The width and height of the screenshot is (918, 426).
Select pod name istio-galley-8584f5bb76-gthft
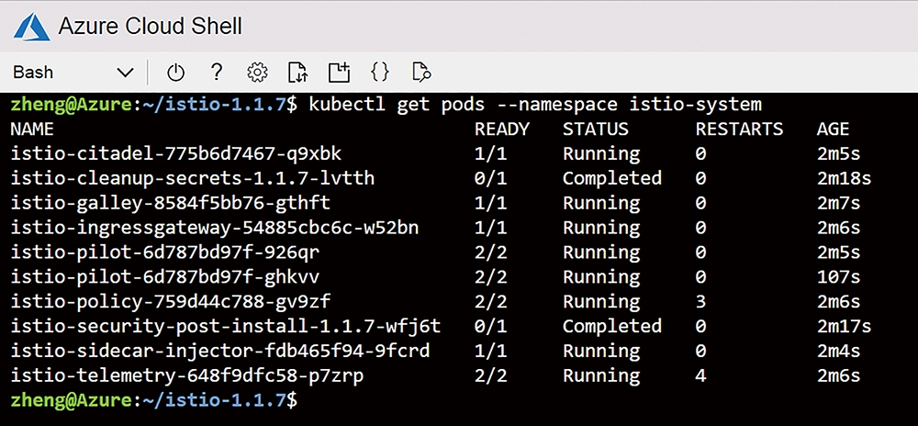point(171,203)
